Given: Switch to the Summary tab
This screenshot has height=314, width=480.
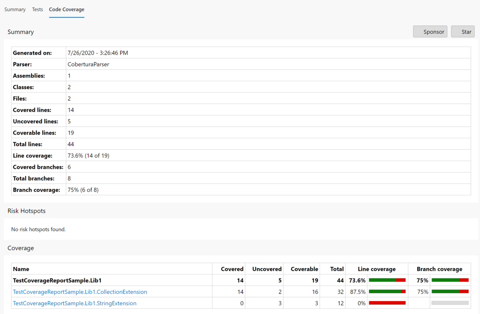Looking at the screenshot, I should [15, 9].
